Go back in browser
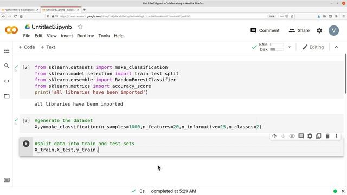The height and width of the screenshot is (195, 347). 4,16
